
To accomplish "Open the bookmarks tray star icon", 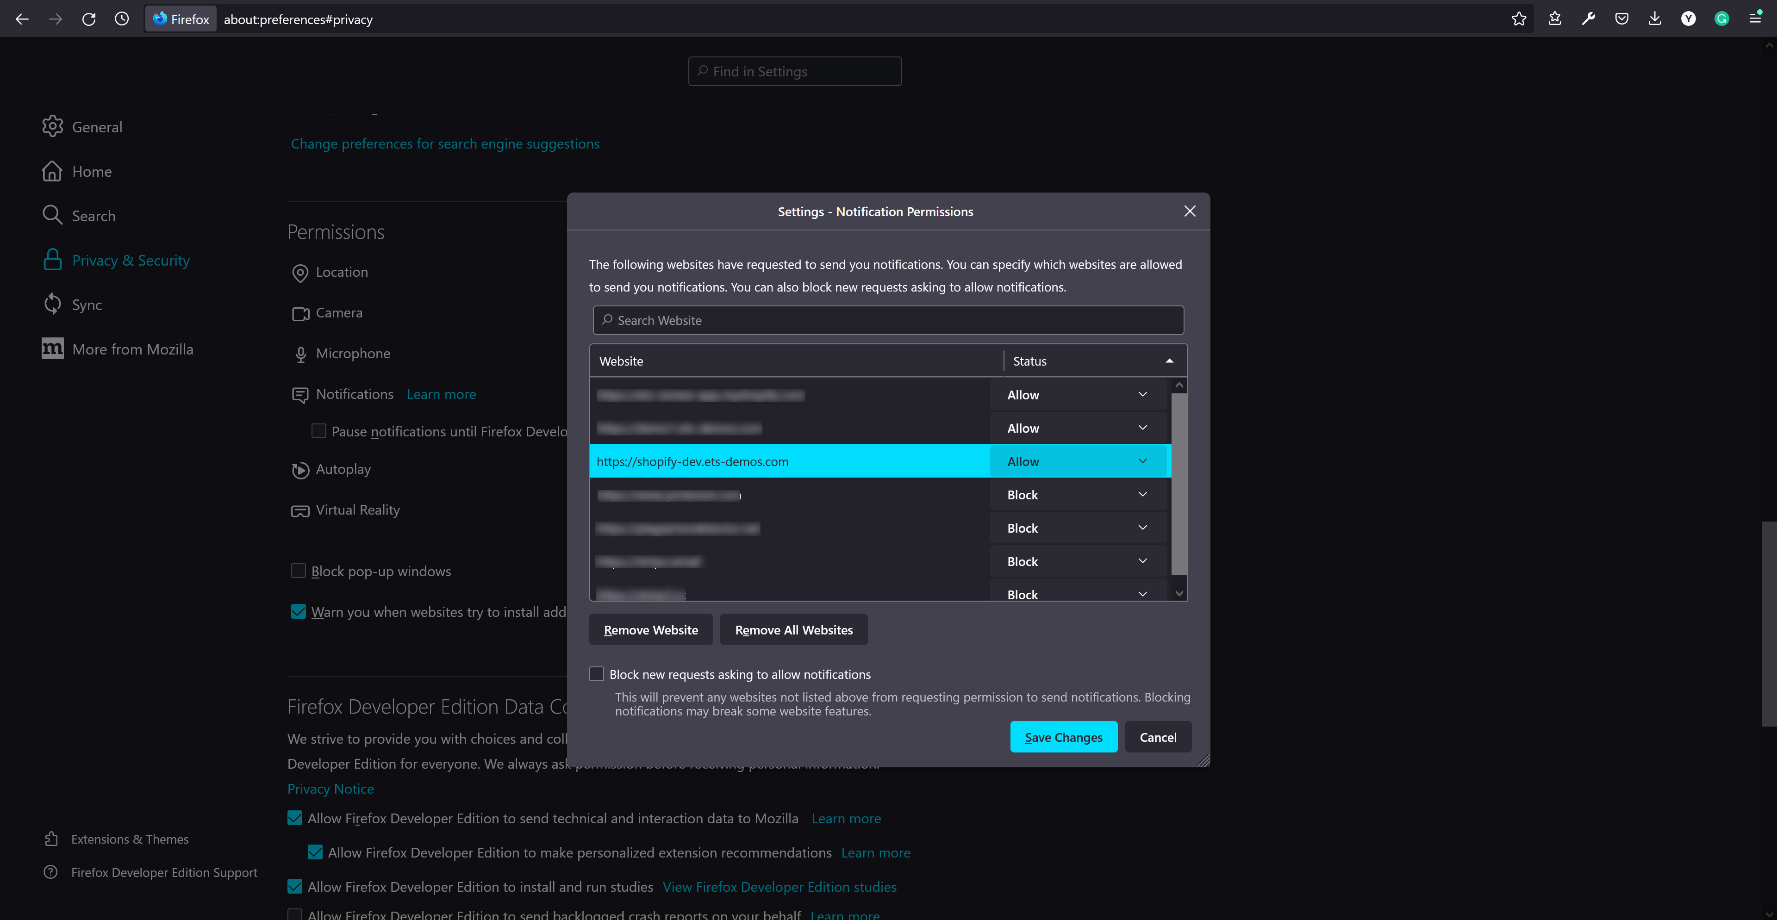I will (1555, 19).
